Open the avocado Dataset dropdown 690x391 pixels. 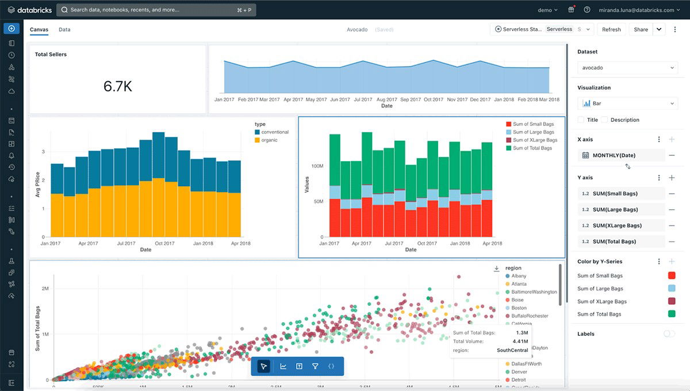pos(627,67)
